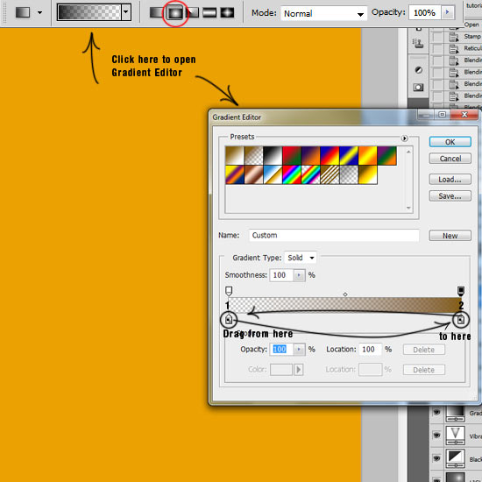
Task: Click the Gradient tool preset icon
Action: click(23, 12)
